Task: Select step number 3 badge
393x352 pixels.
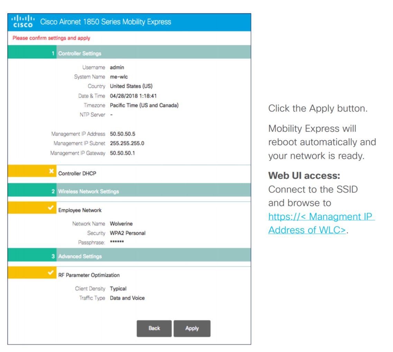Action: pos(53,256)
